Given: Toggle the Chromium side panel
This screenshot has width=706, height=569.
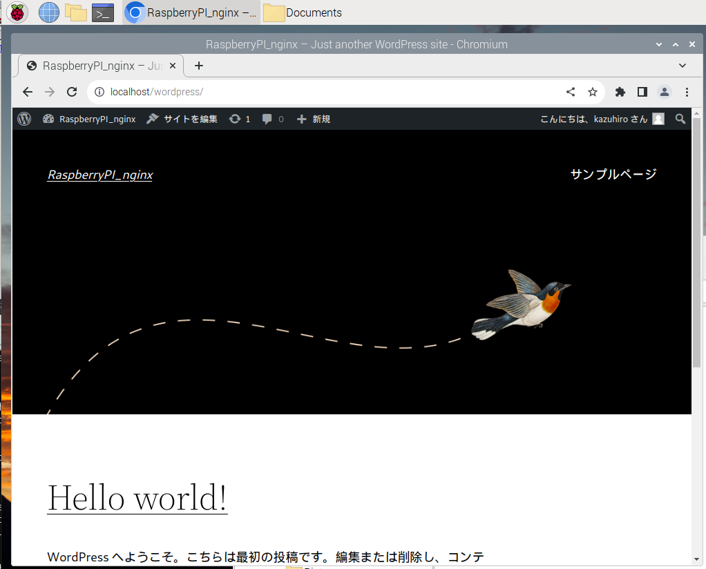Looking at the screenshot, I should coord(642,92).
